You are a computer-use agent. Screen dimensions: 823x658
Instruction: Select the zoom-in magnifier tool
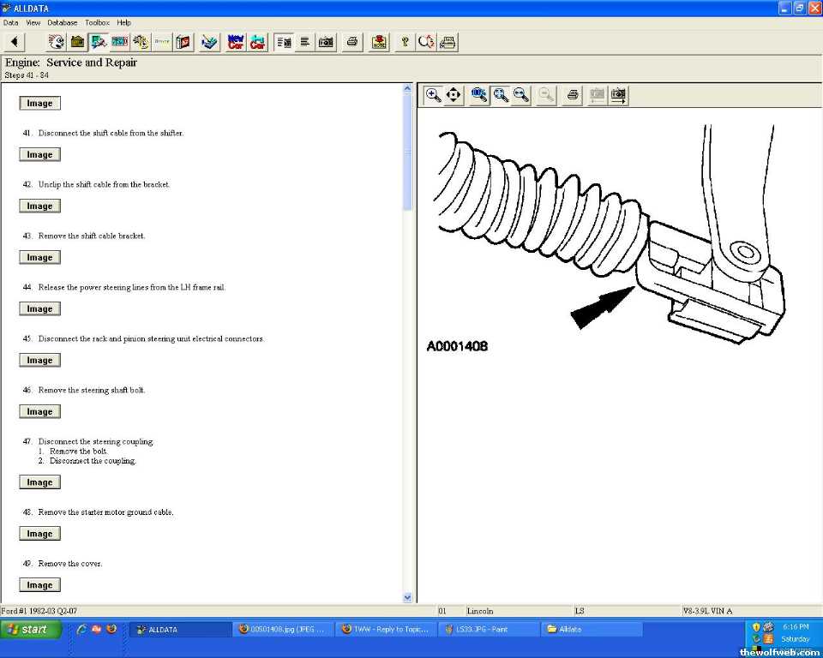coord(434,95)
